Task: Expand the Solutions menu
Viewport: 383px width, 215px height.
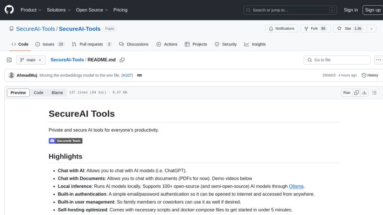Action: (x=58, y=10)
